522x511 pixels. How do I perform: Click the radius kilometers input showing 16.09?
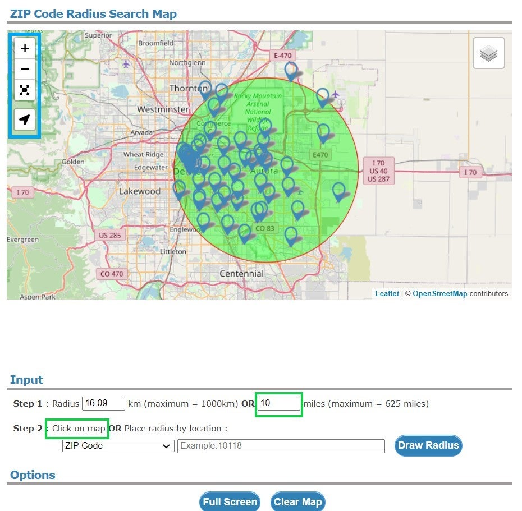[103, 403]
